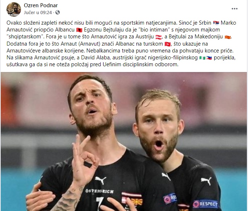Click the Serbian flag emoji after Srbin
The height and width of the screenshot is (211, 248).
point(216,23)
